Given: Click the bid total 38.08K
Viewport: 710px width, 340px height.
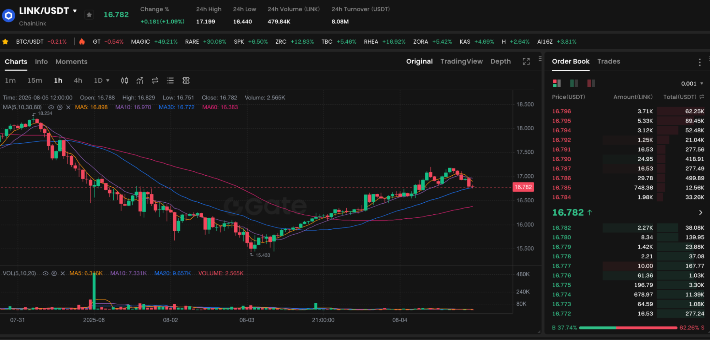Looking at the screenshot, I should coord(694,227).
